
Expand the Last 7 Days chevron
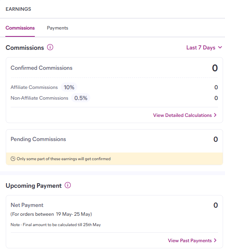220,48
